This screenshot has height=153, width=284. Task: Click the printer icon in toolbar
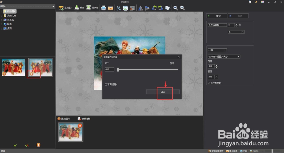click(104, 8)
